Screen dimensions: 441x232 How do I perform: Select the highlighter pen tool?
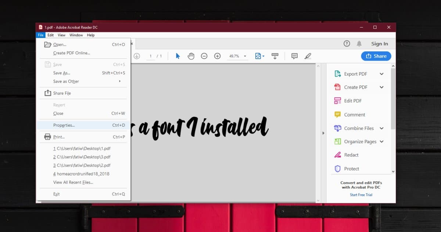[308, 56]
